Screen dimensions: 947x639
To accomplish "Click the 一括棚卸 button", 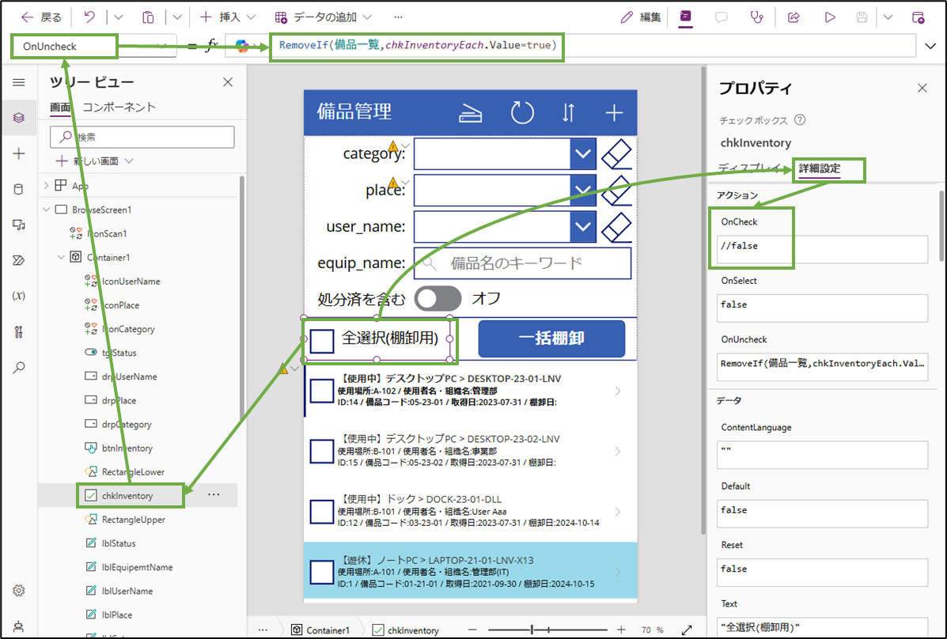I will (x=551, y=338).
